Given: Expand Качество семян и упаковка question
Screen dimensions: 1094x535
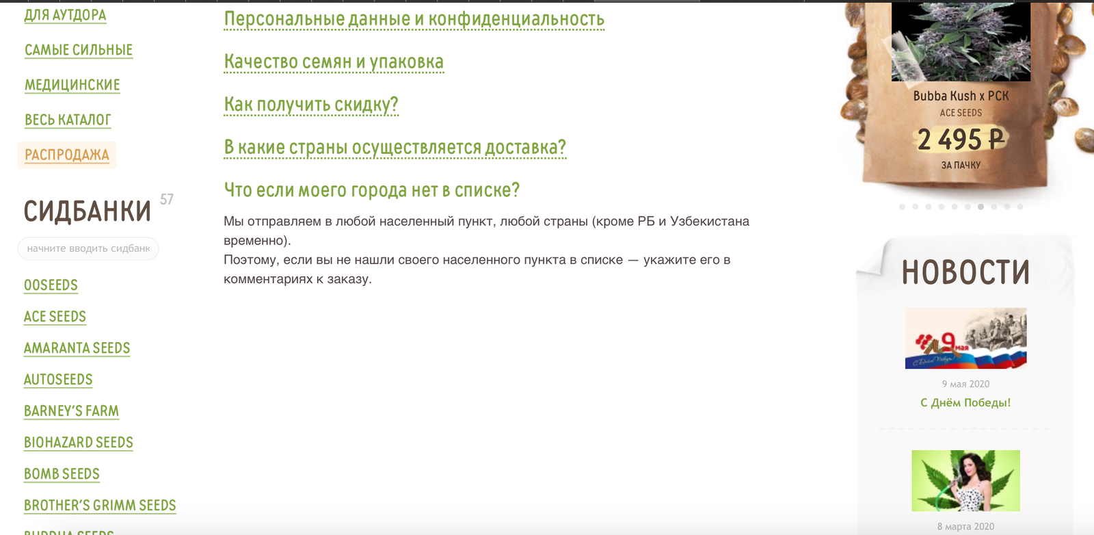Looking at the screenshot, I should pyautogui.click(x=334, y=62).
